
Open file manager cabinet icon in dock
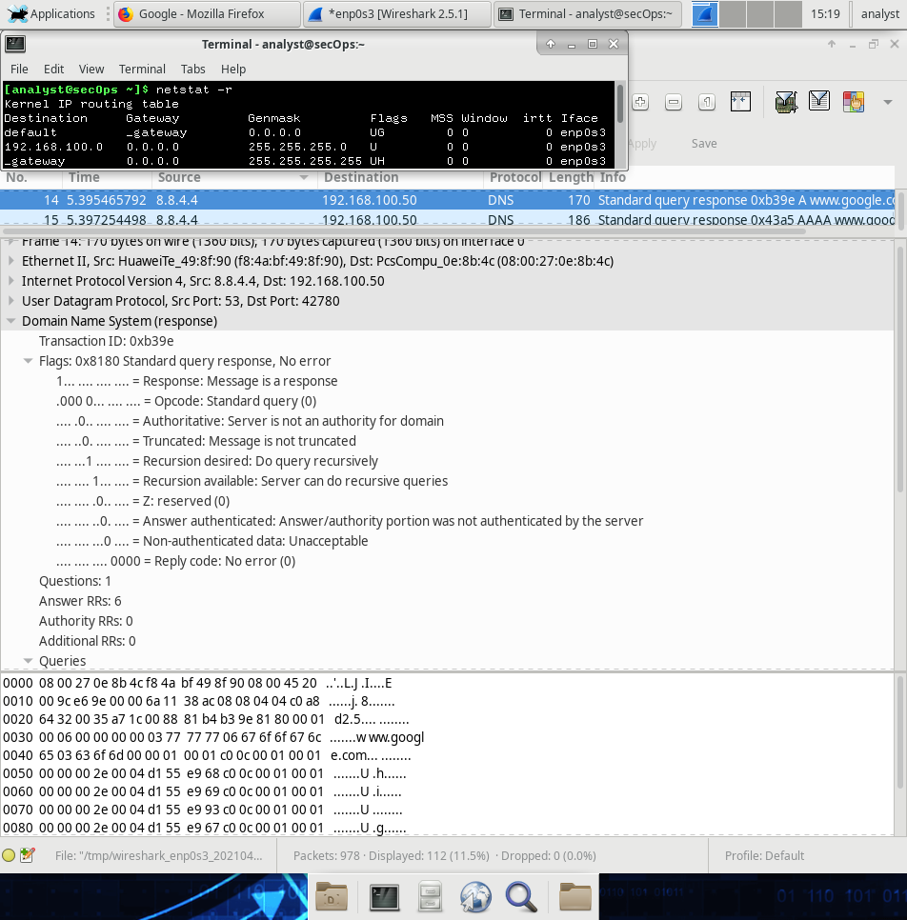tap(430, 897)
